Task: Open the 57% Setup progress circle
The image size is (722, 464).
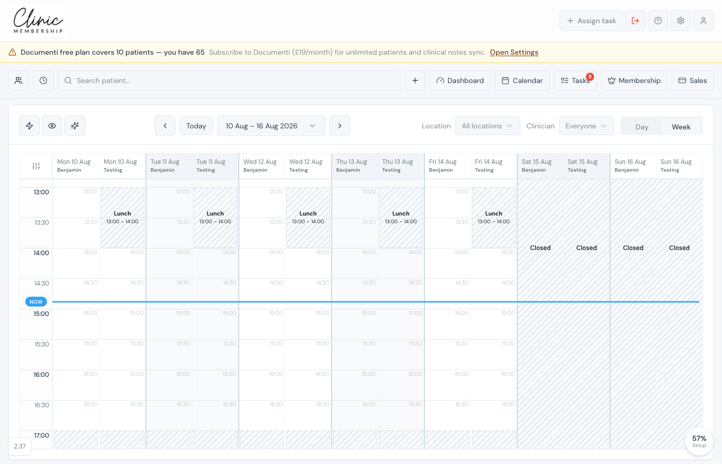Action: point(699,441)
